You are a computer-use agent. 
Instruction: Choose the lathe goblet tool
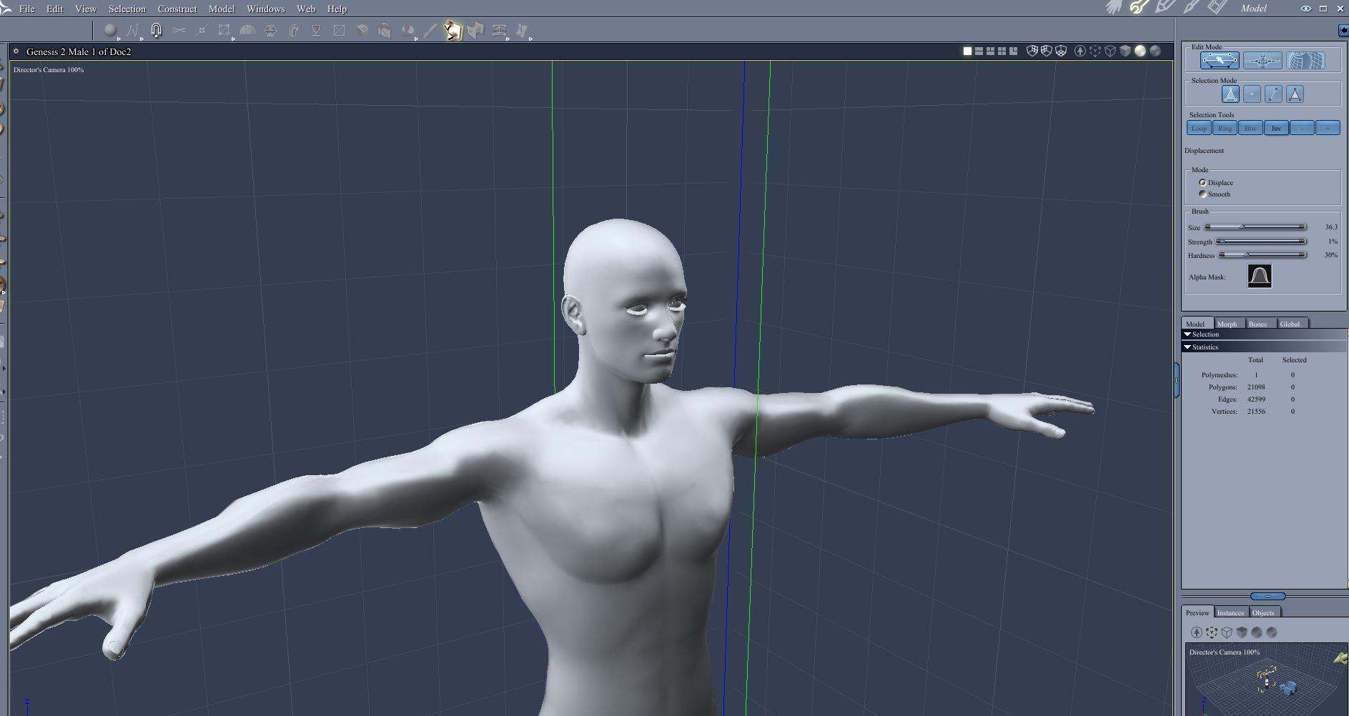point(316,31)
